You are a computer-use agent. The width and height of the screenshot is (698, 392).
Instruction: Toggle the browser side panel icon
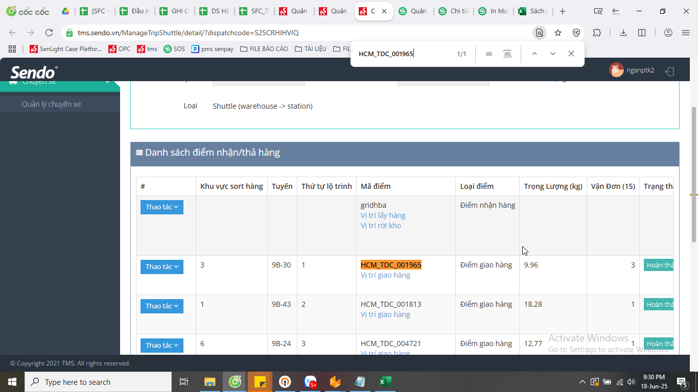pyautogui.click(x=642, y=33)
